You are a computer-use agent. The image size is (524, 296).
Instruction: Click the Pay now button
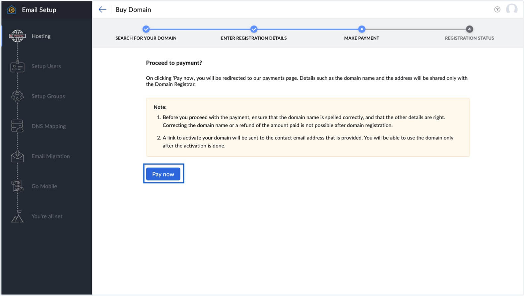(163, 174)
